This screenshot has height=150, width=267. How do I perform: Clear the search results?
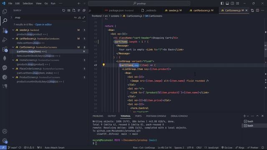[68, 10]
